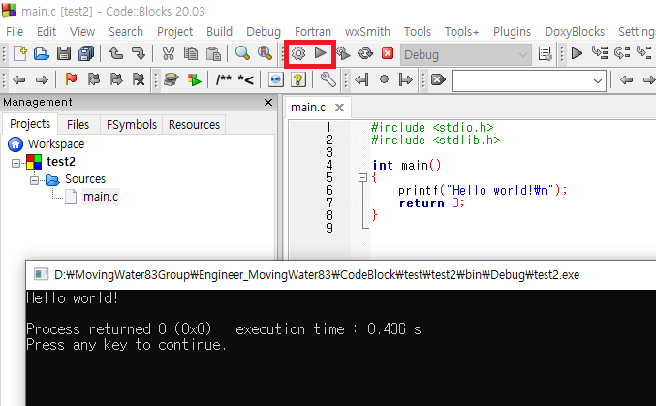
Task: Open DoxyBlocks preferences wrench icon
Action: 328,79
